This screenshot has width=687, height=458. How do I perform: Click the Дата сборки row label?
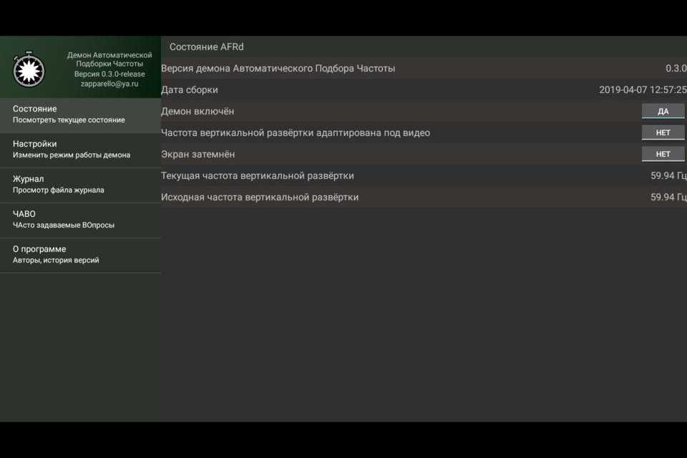(x=190, y=90)
